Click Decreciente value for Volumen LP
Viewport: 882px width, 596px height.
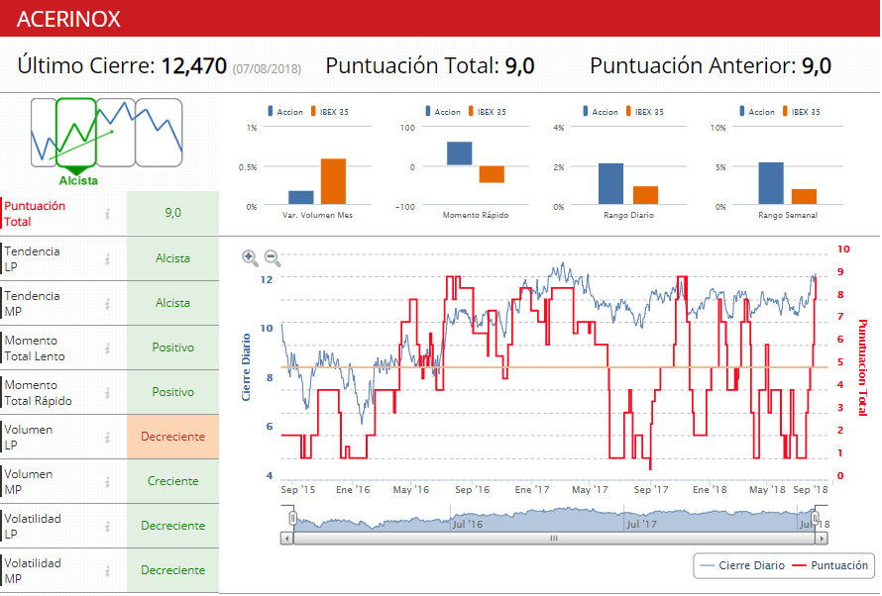pos(172,437)
